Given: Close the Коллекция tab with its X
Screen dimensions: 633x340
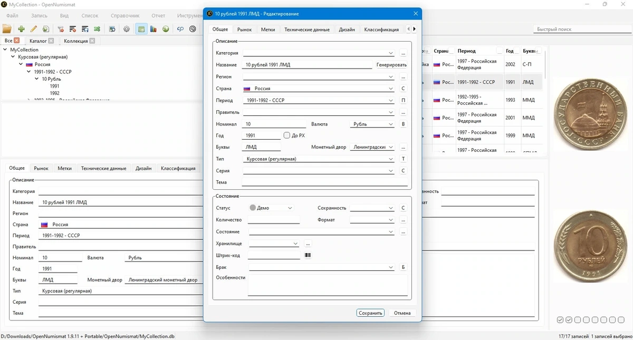Looking at the screenshot, I should tap(92, 41).
